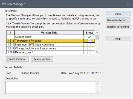This screenshot has height=99, width=133.
Task: Click Delete Version button
Action: (x=42, y=59)
